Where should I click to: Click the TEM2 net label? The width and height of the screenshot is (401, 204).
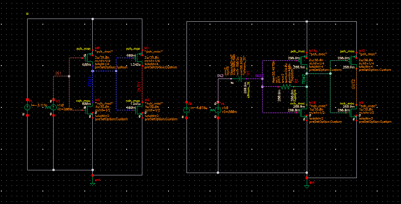click(x=304, y=79)
